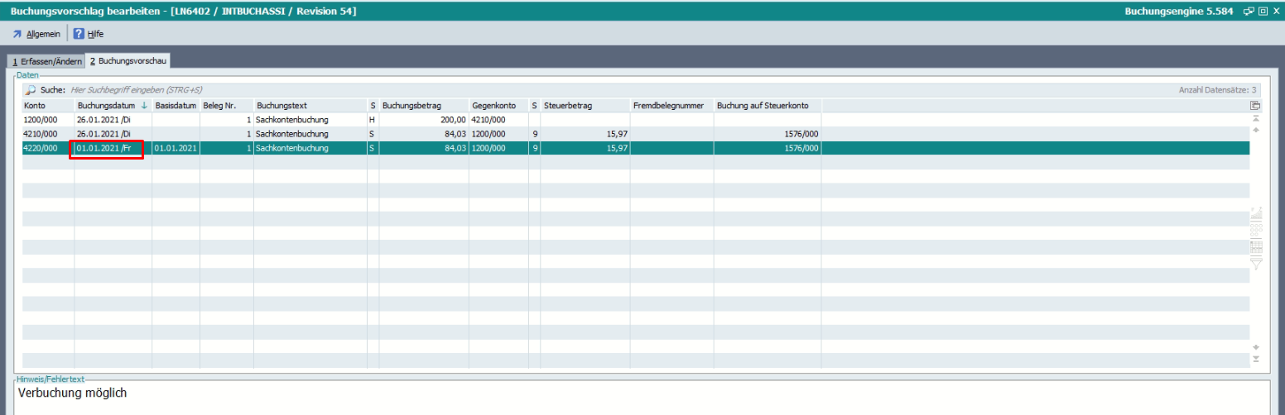Viewport: 1285px width, 415px height.
Task: Jump to first record arrow
Action: click(1256, 119)
